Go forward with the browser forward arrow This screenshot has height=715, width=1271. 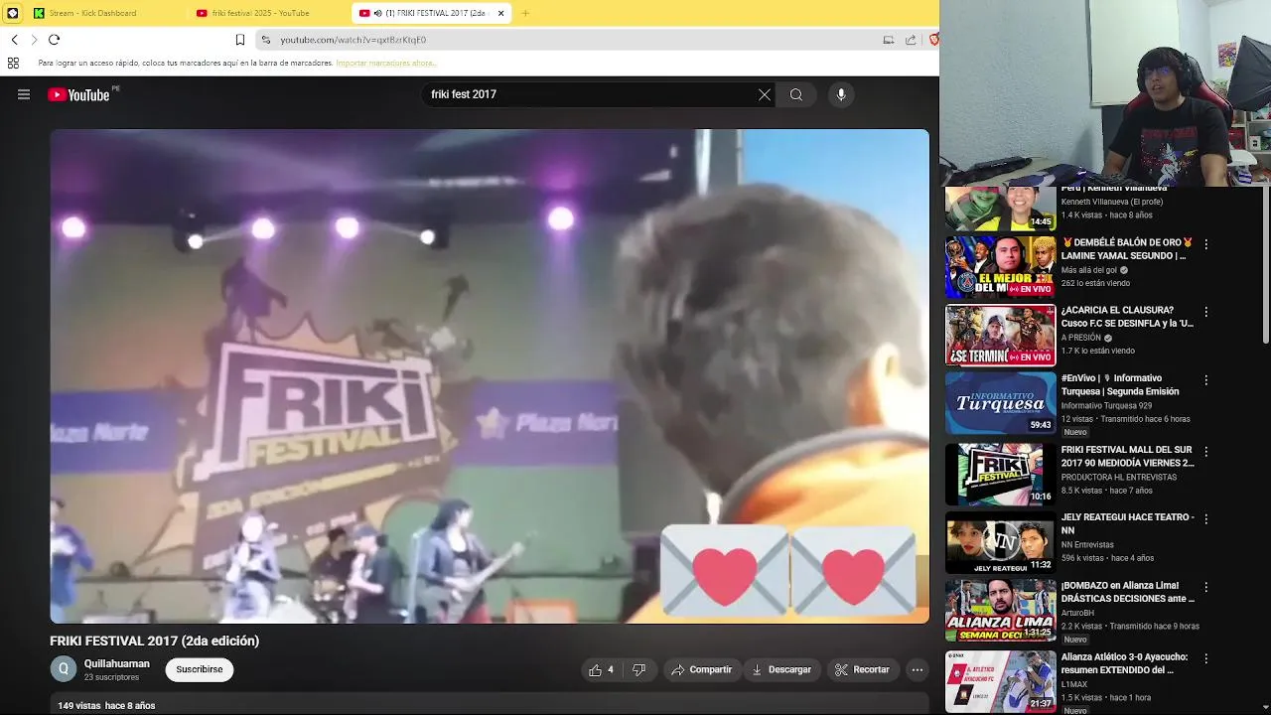[34, 40]
